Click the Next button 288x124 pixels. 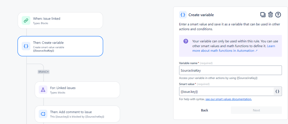pos(257,110)
